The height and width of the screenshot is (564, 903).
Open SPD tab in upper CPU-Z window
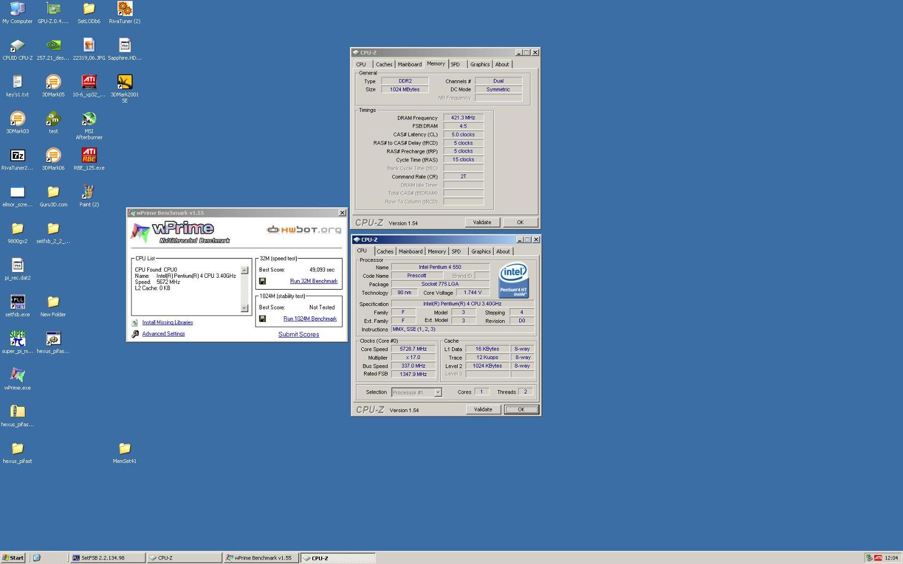(x=455, y=64)
